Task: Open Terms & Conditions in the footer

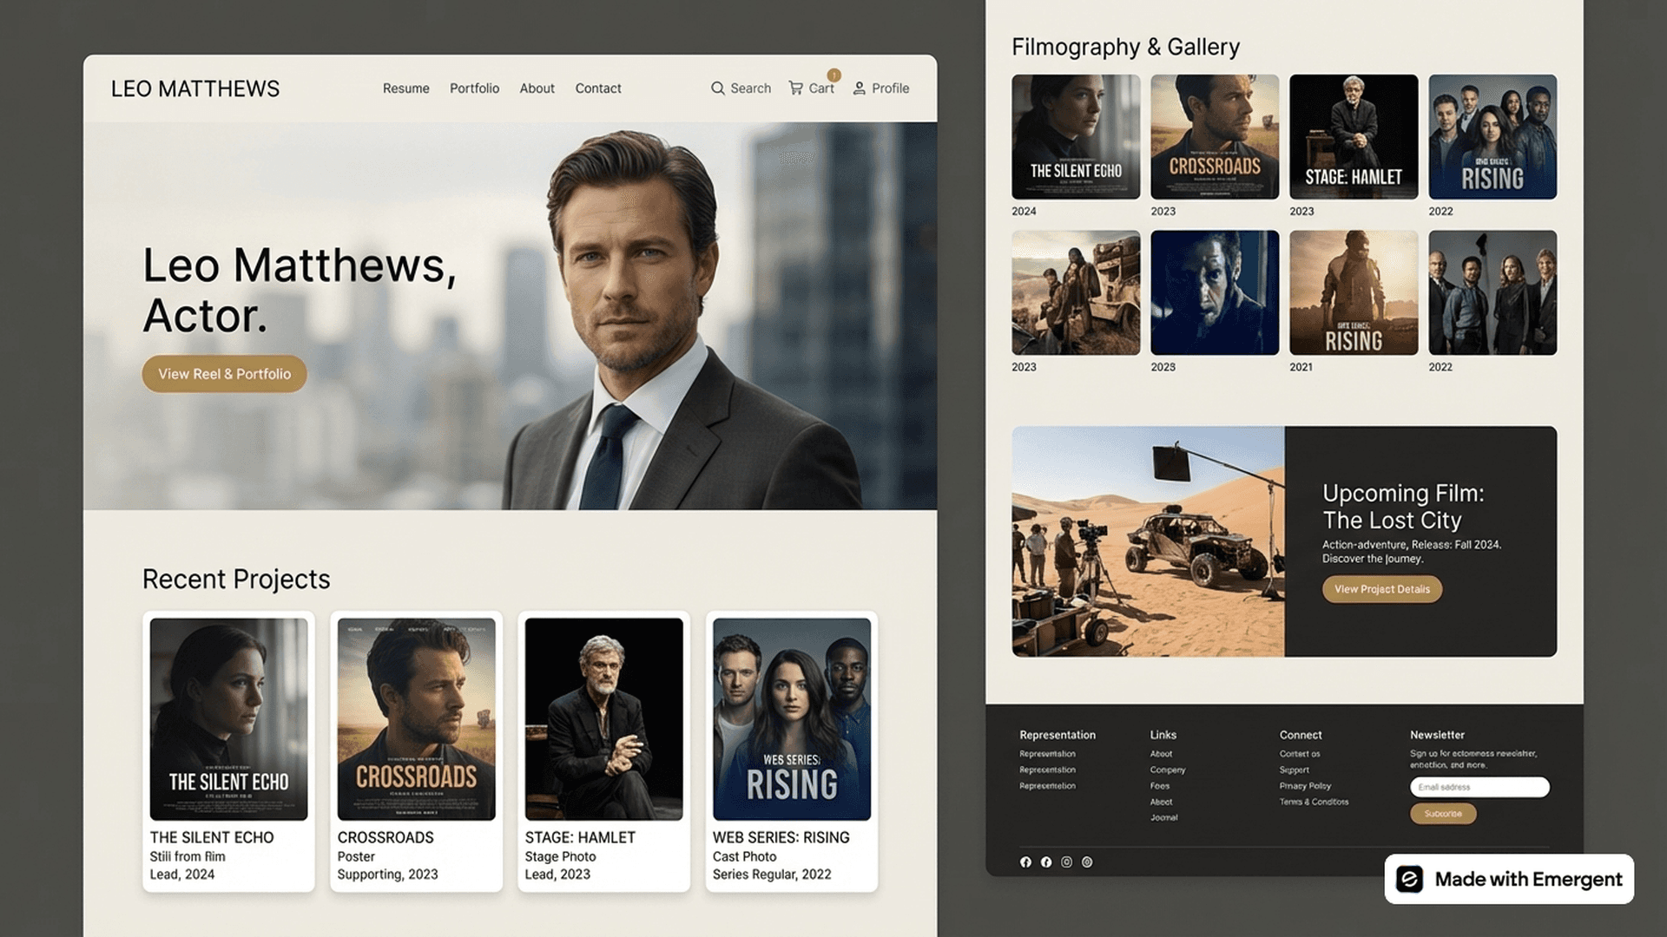Action: 1313,802
